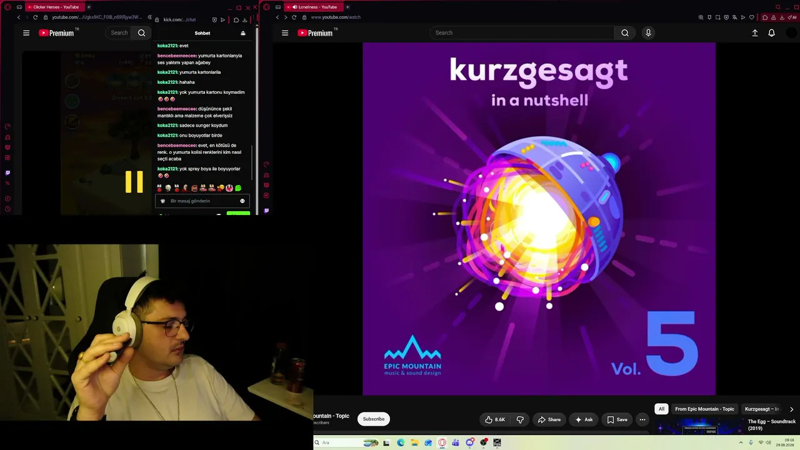The height and width of the screenshot is (450, 800).
Task: Open The Egg – Soundtrack (2019) recommendation
Action: (772, 425)
